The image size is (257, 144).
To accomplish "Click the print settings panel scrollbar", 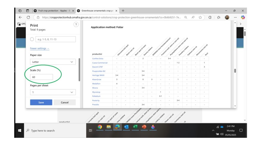I will point(79,70).
